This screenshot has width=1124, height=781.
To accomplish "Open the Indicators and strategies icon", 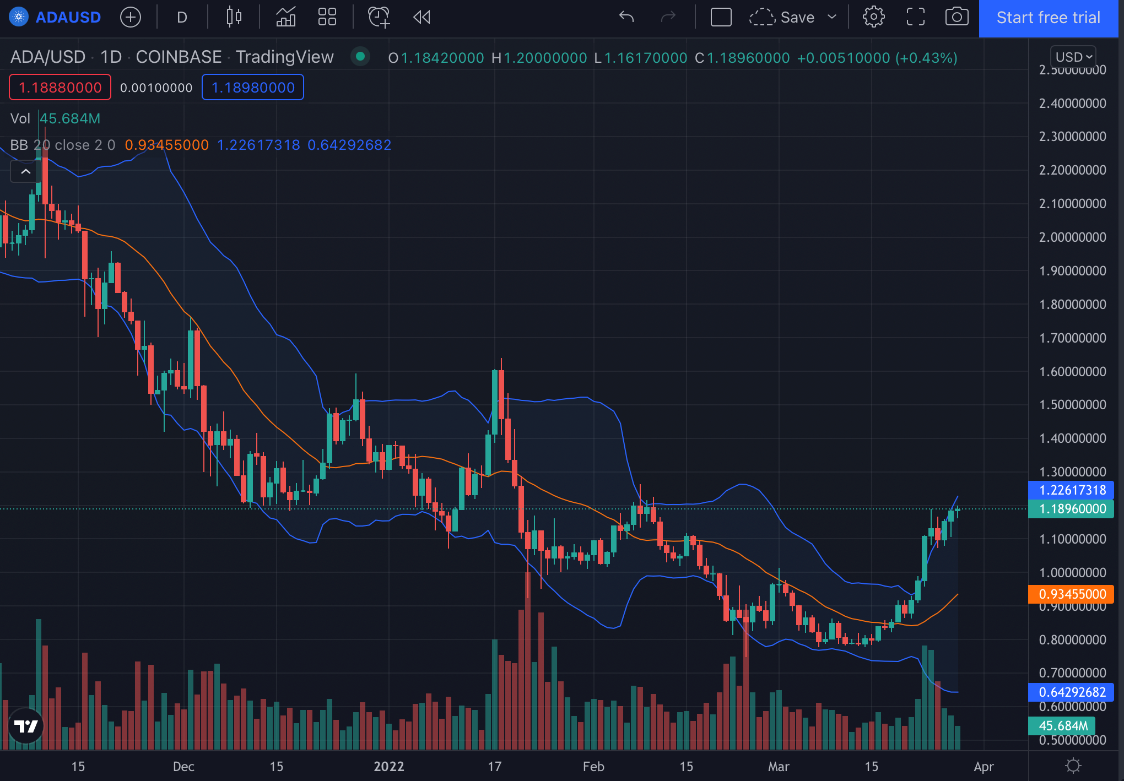I will click(x=285, y=18).
